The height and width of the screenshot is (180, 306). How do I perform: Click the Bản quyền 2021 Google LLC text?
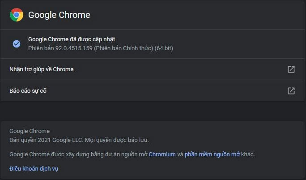pos(47,140)
